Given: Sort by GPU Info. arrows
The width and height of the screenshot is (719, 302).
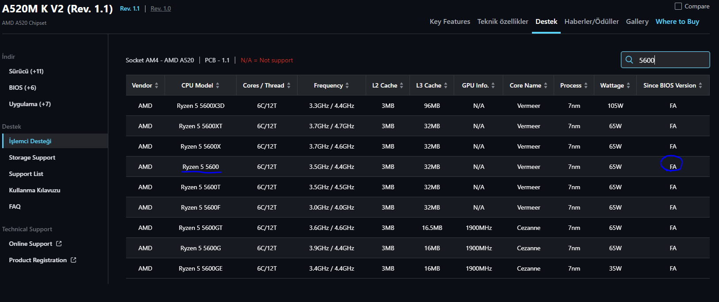Looking at the screenshot, I should (x=493, y=85).
